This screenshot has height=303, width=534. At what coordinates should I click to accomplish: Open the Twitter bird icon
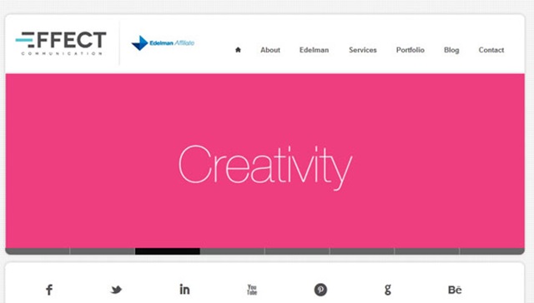pos(116,290)
